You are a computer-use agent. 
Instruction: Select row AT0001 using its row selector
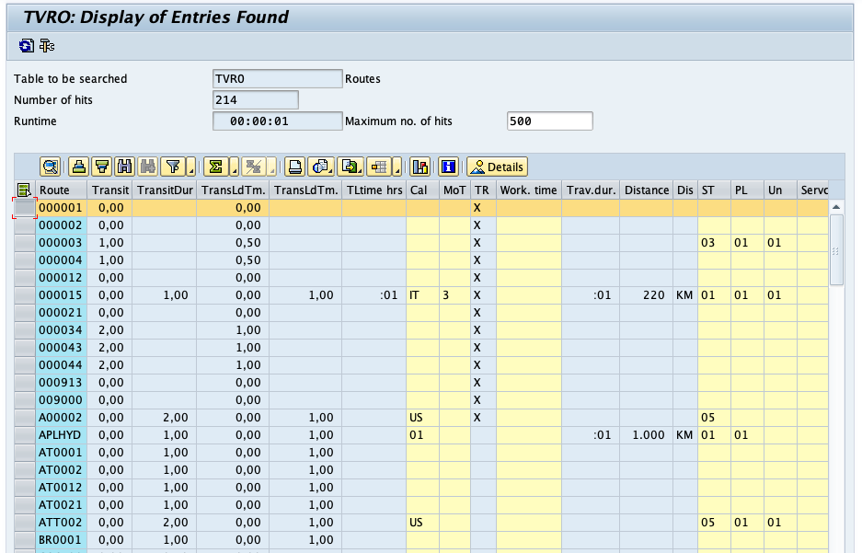tap(24, 453)
